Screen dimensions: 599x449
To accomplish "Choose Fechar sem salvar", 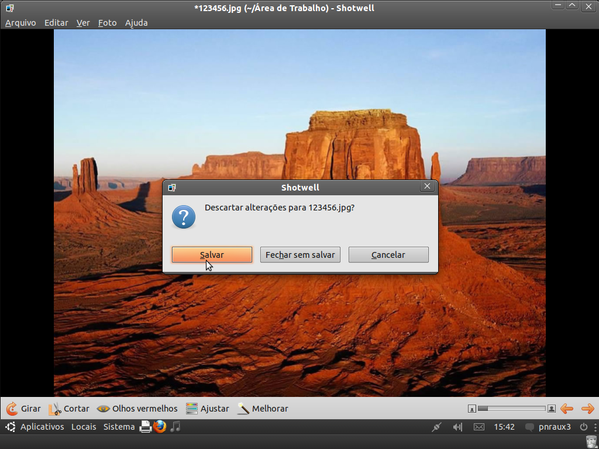I will point(300,255).
